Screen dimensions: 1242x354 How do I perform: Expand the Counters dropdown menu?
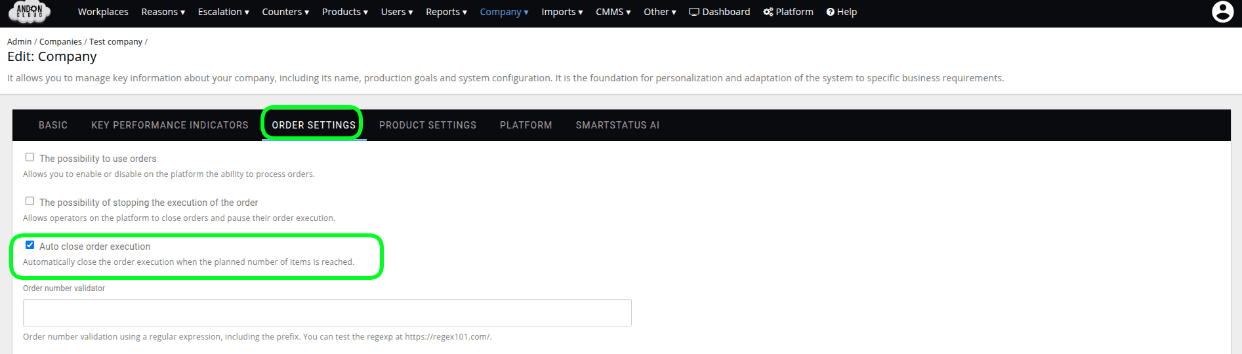click(x=285, y=12)
